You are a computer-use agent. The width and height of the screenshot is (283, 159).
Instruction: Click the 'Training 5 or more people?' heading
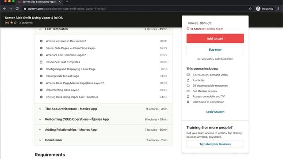point(210,128)
